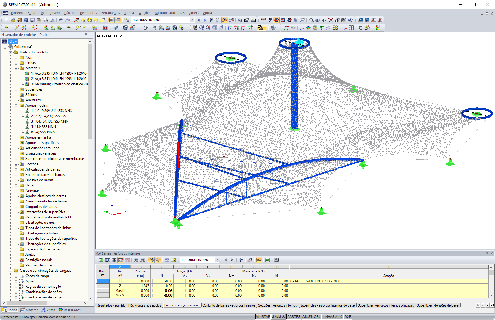495x320 pixels.
Task: View model in Z direction
Action: [243, 28]
